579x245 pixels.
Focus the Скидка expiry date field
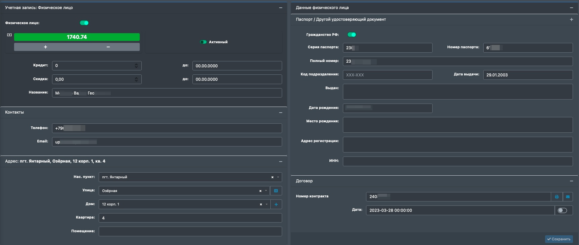click(x=237, y=79)
